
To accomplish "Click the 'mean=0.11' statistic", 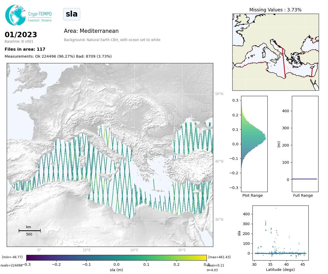I will pos(216,265).
